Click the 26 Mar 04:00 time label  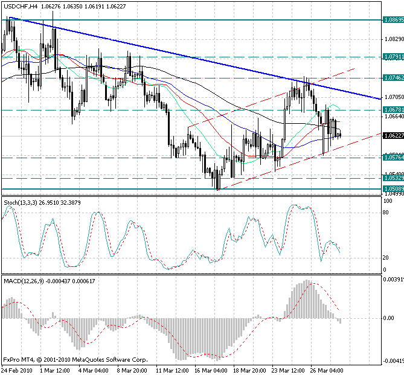coord(327,371)
